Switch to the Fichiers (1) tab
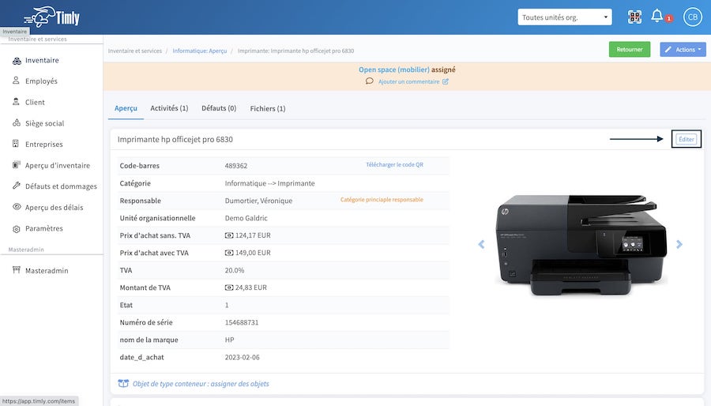 point(268,109)
